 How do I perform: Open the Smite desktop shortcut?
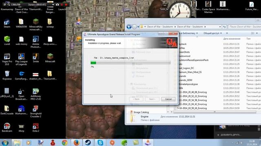[35, 58]
